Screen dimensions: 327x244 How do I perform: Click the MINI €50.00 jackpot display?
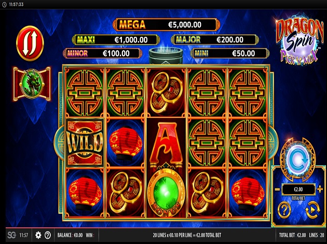tap(230, 53)
